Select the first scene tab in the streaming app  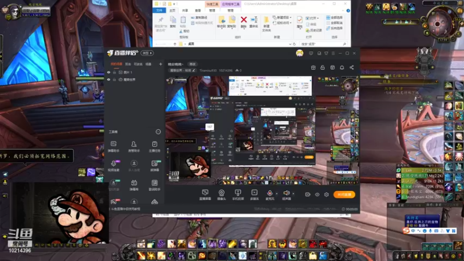117,64
